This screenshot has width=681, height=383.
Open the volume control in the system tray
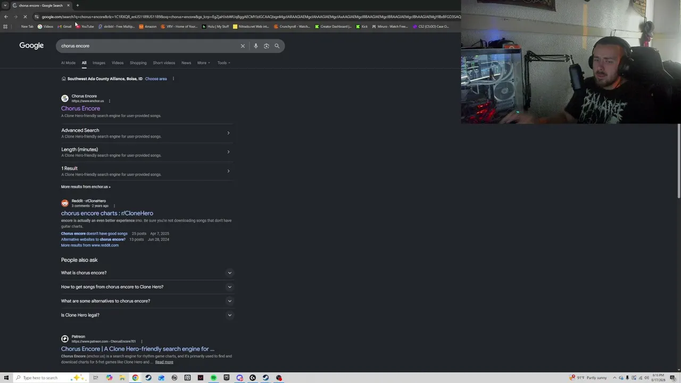pos(646,378)
